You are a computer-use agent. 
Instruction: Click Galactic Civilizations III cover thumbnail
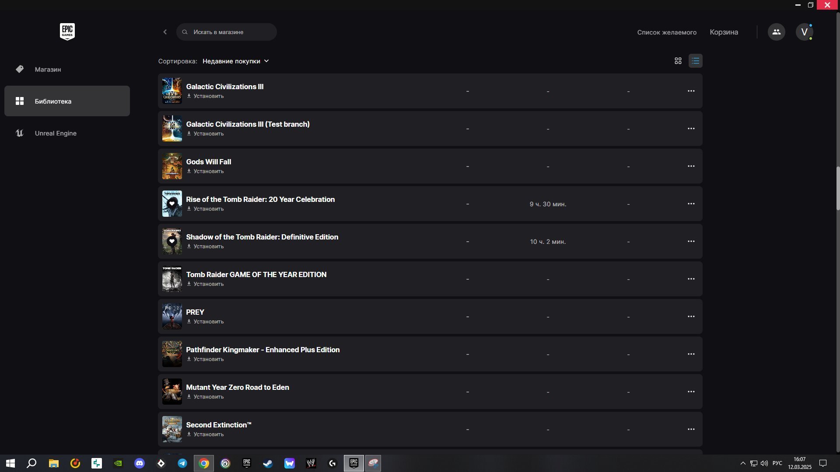click(172, 91)
